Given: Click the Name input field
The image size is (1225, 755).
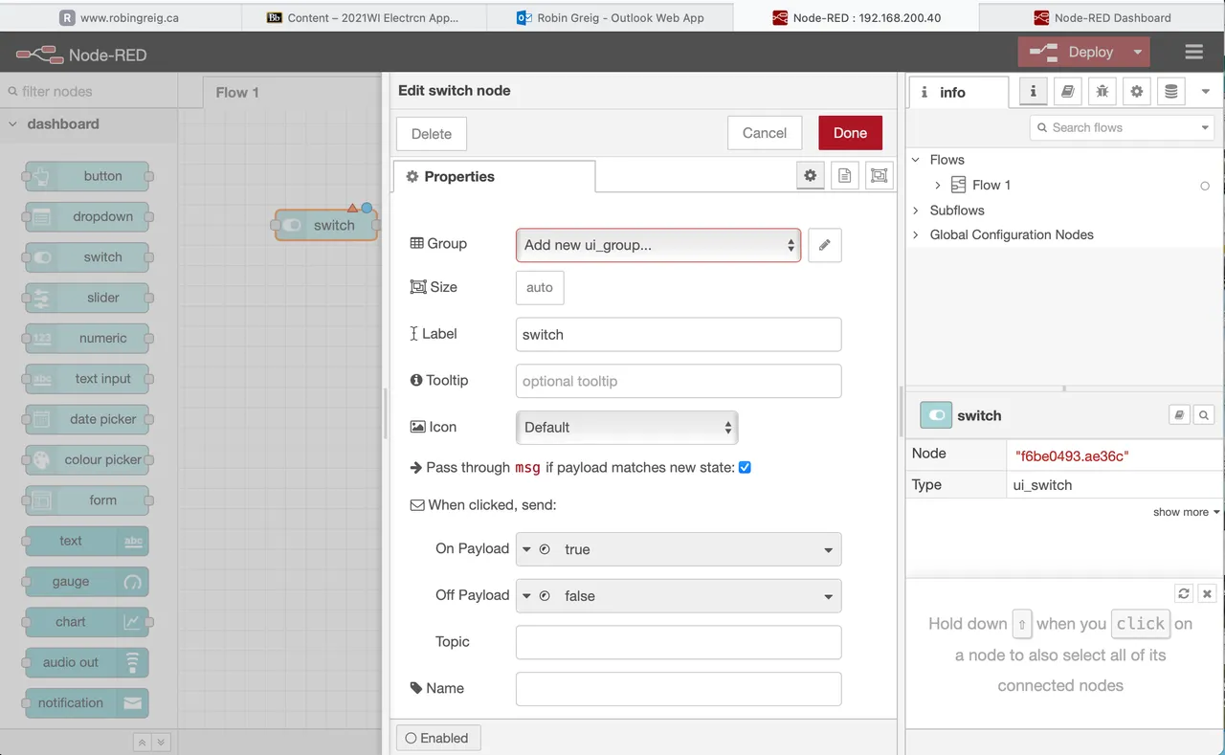Looking at the screenshot, I should coord(679,689).
